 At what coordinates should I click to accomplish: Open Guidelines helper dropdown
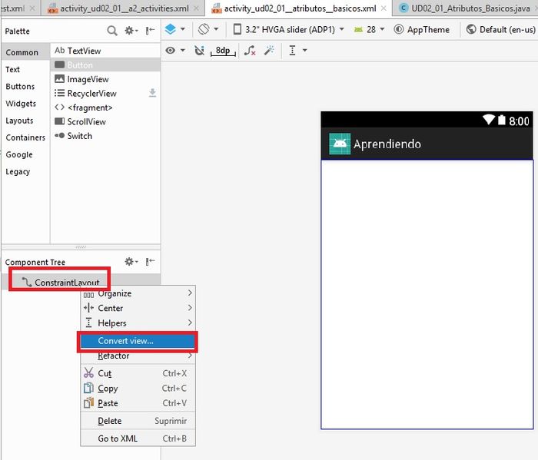[x=298, y=51]
